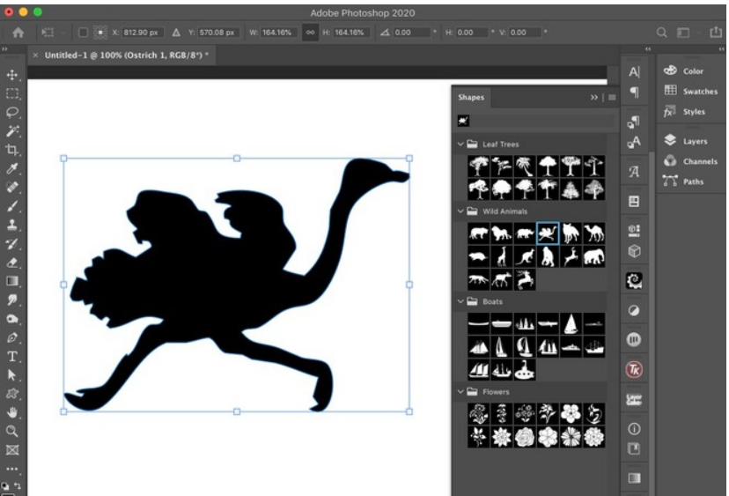Select the camel shape thumbnail
Screen dimensions: 729x496
pos(593,233)
